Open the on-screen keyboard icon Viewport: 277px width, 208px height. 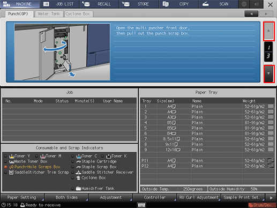click(x=141, y=205)
